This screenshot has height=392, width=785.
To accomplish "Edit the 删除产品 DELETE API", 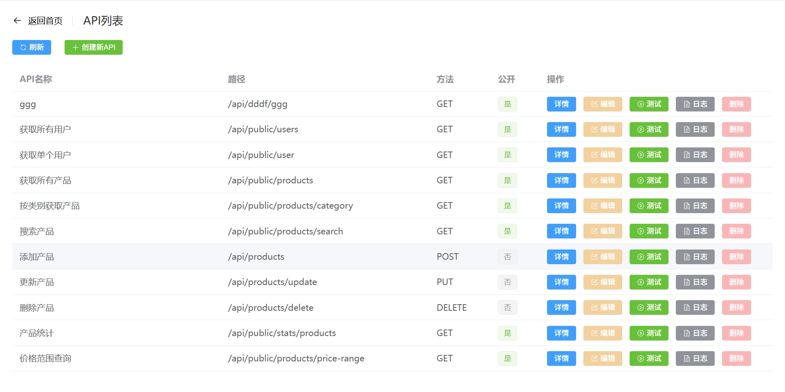I will (x=603, y=307).
